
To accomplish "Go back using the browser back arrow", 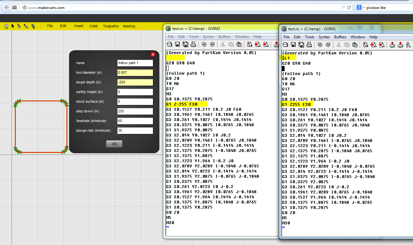I will (x=6, y=7).
